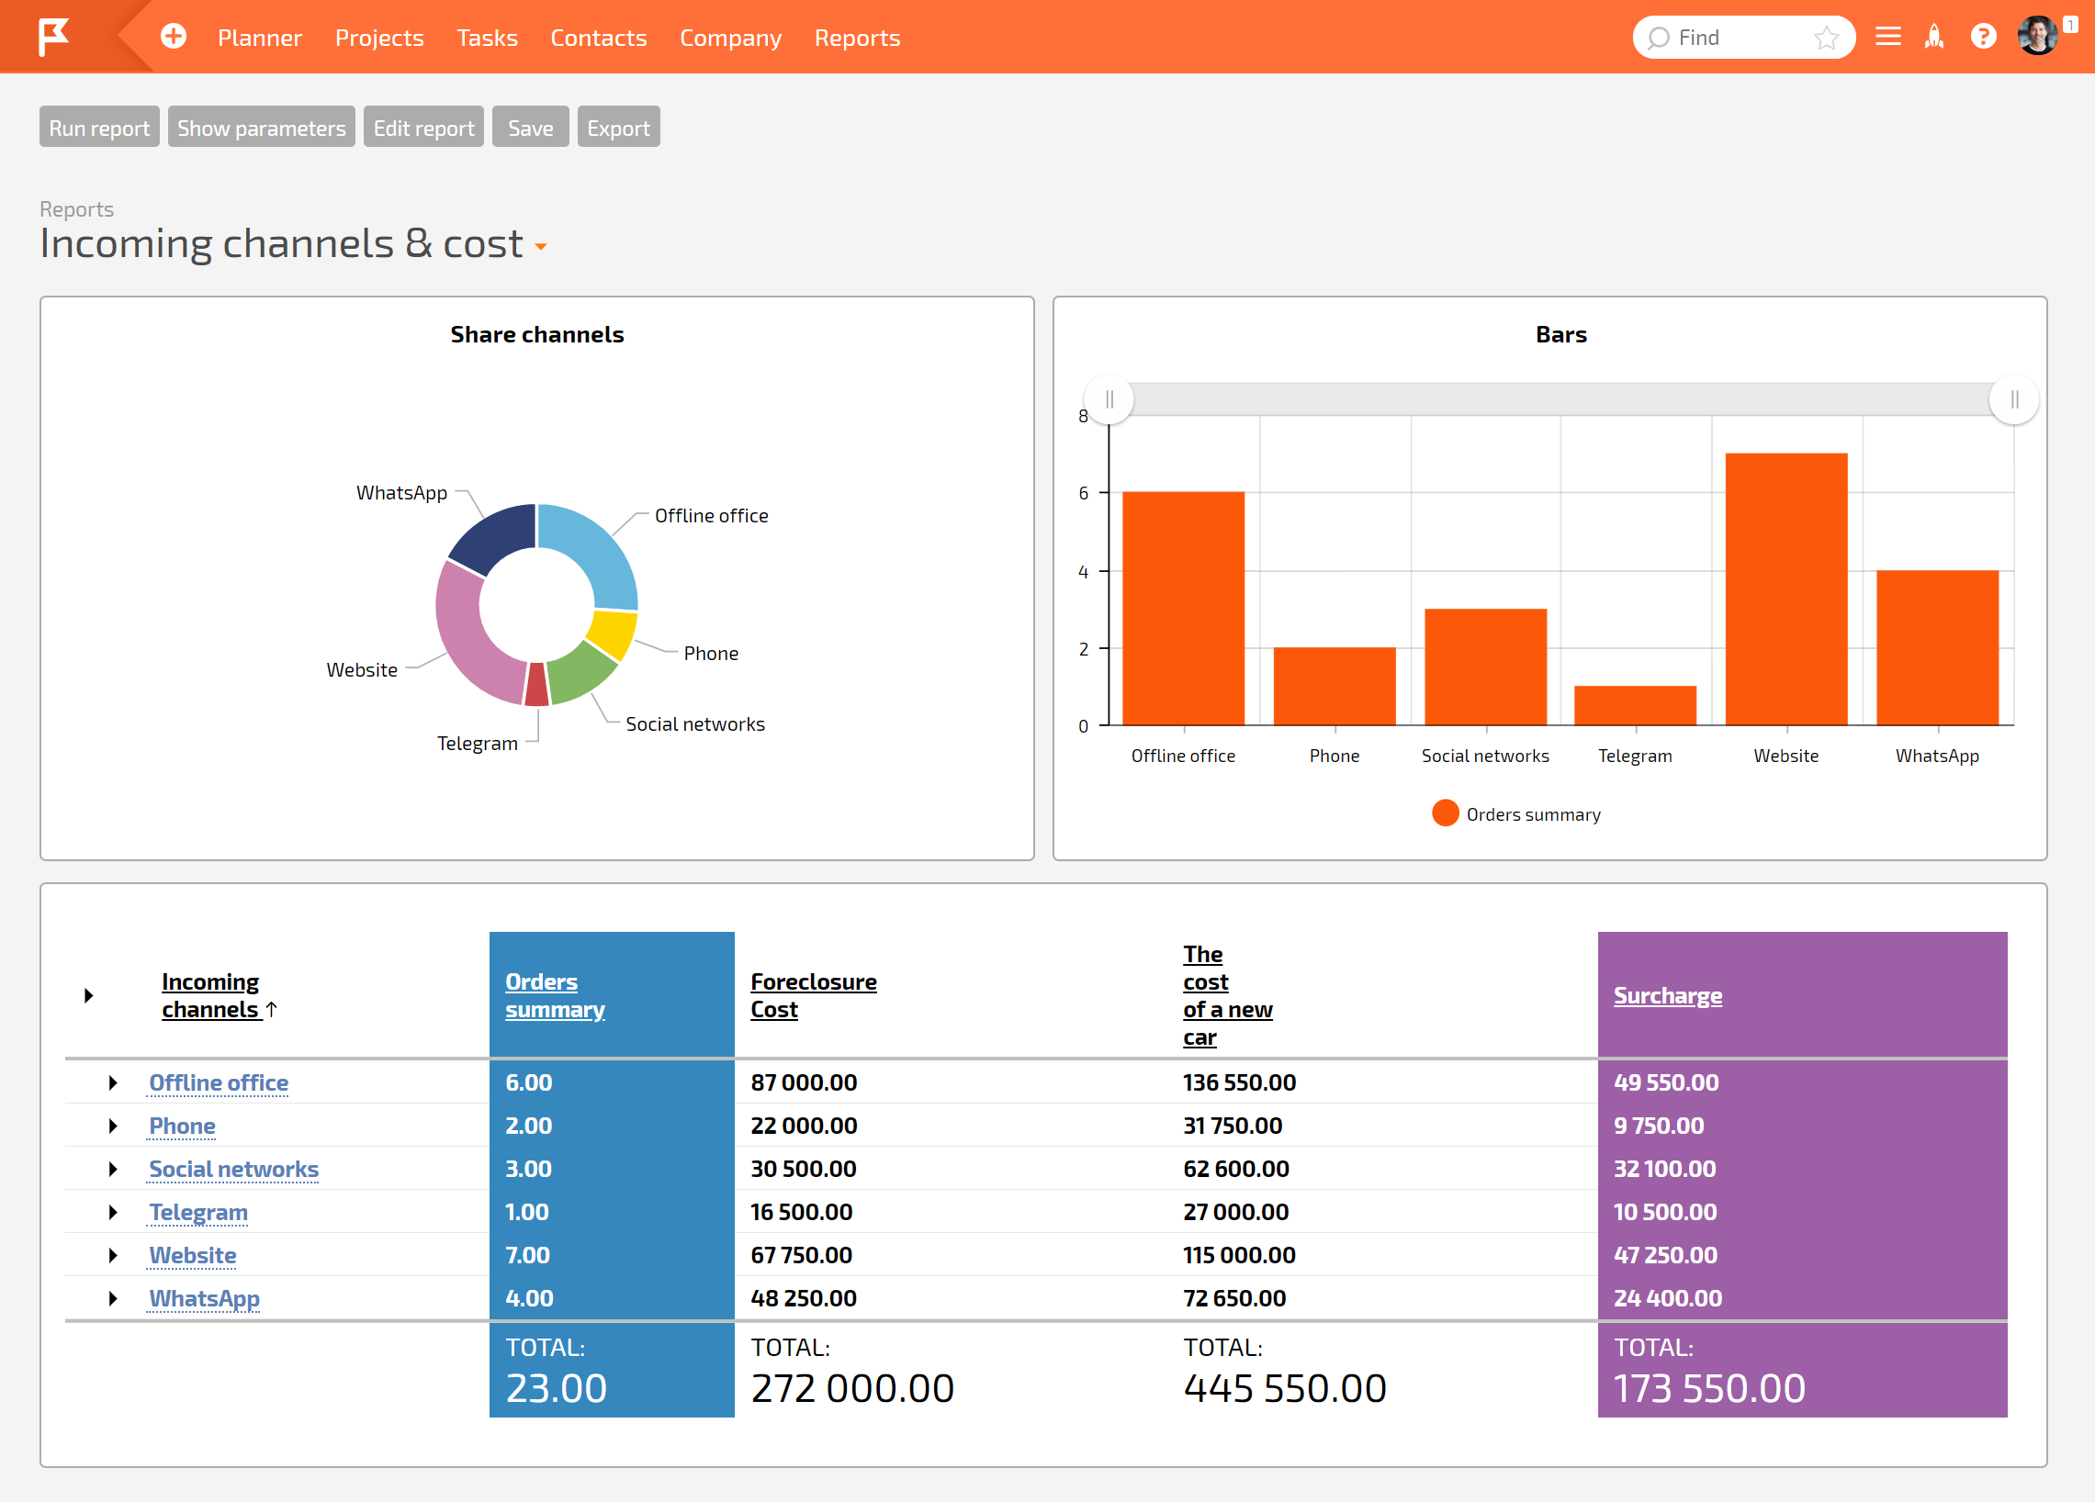Expand the Social networks row
Image resolution: width=2095 pixels, height=1502 pixels.
pos(113,1169)
